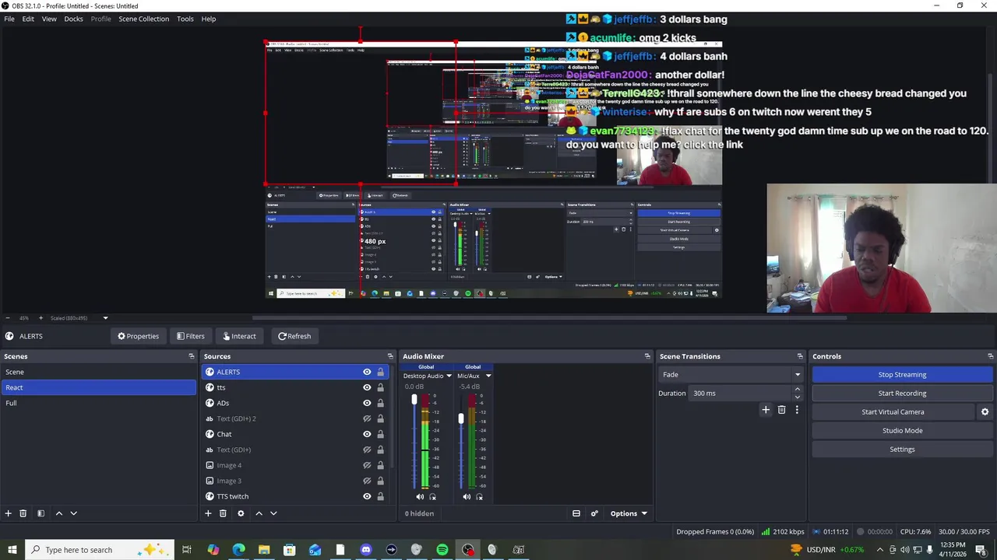Decrease transition duration stepper down
The width and height of the screenshot is (997, 560).
[797, 397]
